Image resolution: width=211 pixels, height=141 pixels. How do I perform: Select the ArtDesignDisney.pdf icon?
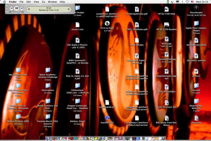point(137,9)
